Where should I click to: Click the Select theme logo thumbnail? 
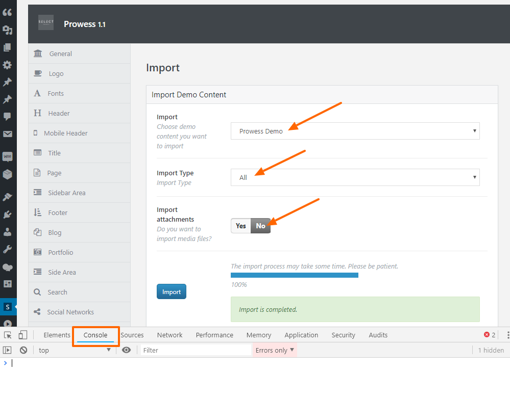[46, 22]
